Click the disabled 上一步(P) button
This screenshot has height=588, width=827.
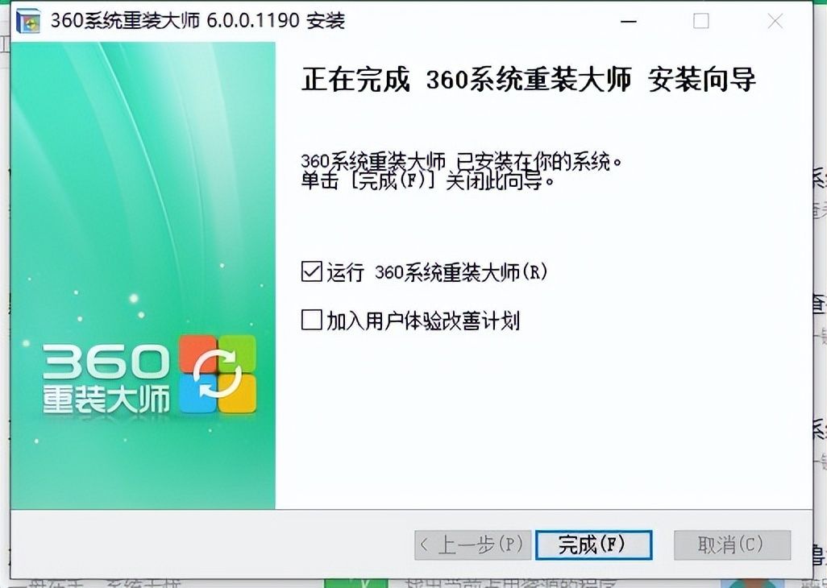(472, 545)
